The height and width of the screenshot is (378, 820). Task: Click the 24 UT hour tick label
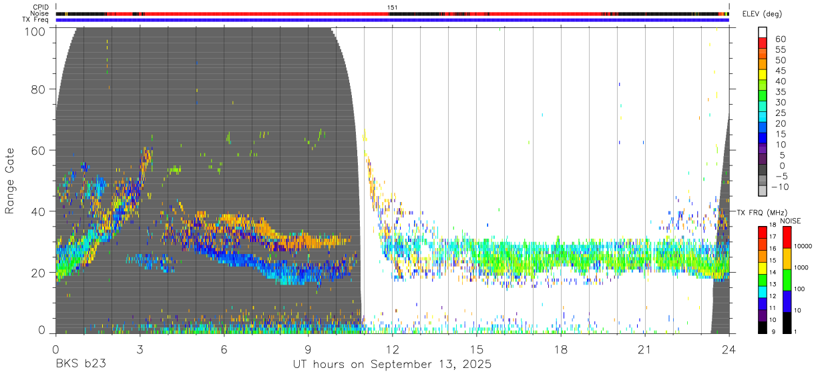click(729, 349)
